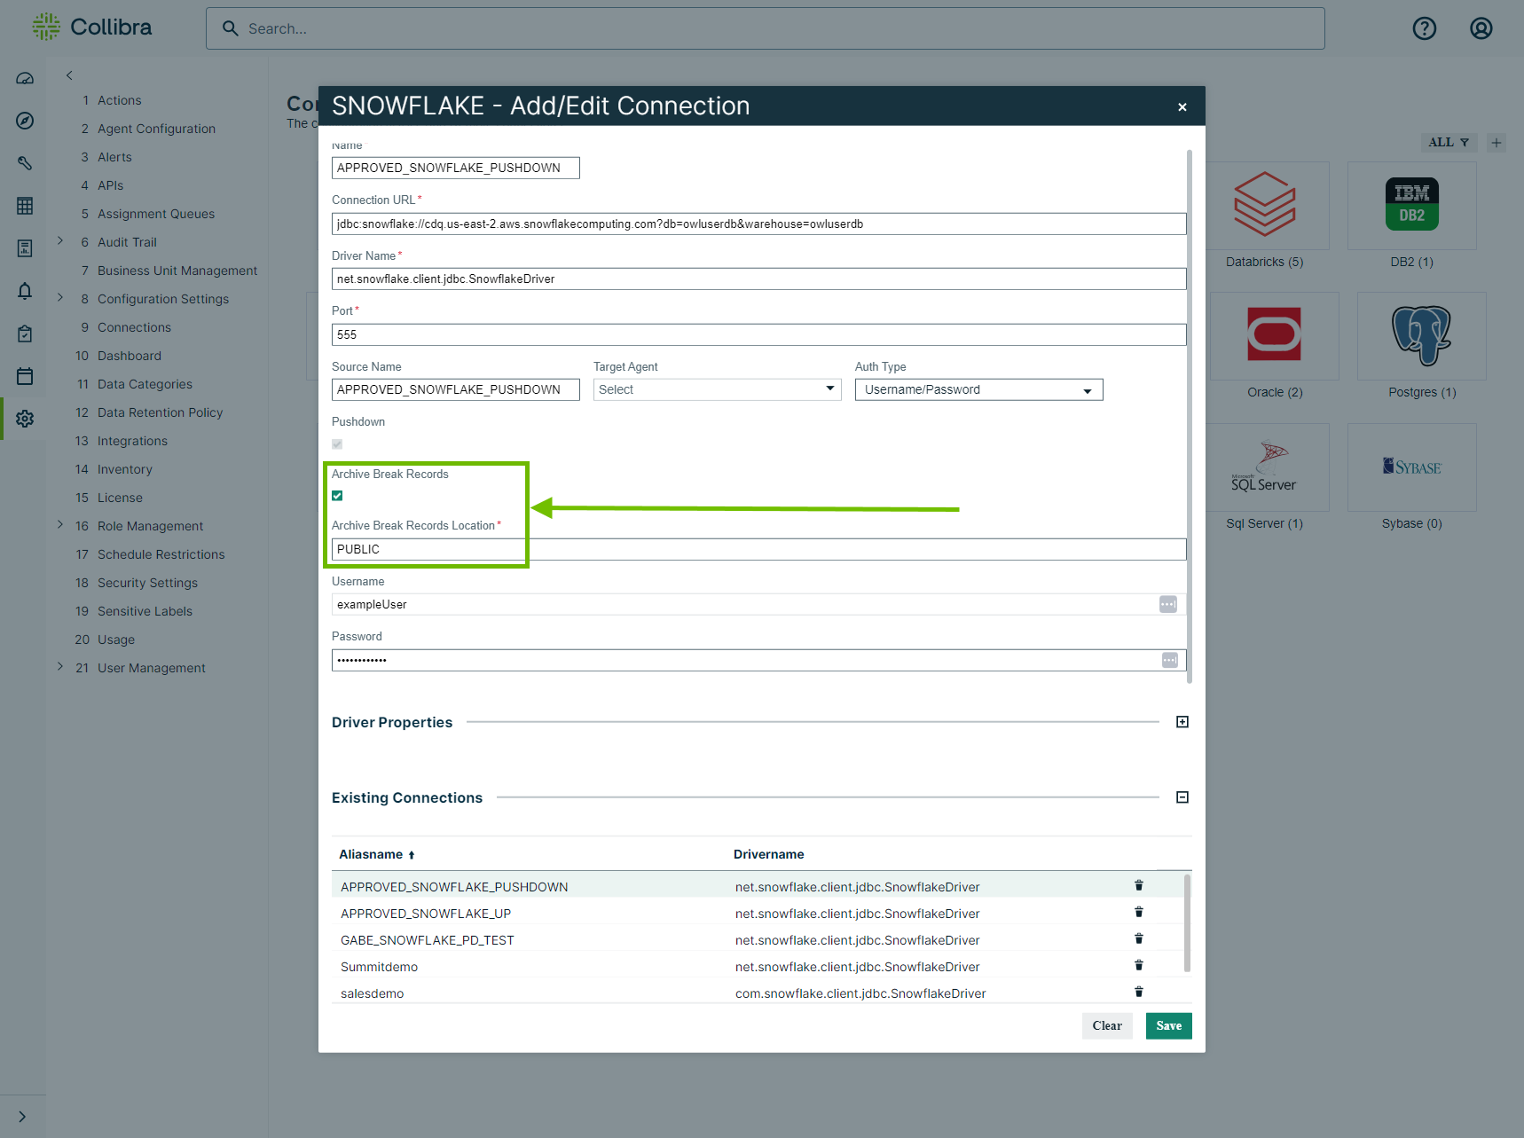Image resolution: width=1524 pixels, height=1138 pixels.
Task: Open Security Settings in the admin menu
Action: (x=147, y=583)
